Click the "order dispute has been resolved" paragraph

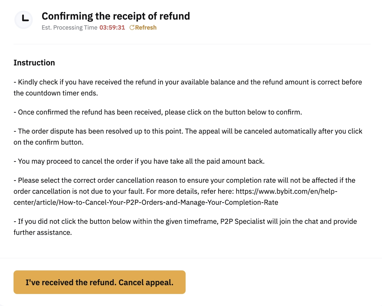tap(187, 131)
